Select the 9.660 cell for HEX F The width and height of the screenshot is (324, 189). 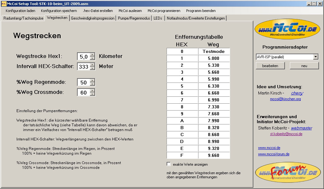(x=214, y=155)
